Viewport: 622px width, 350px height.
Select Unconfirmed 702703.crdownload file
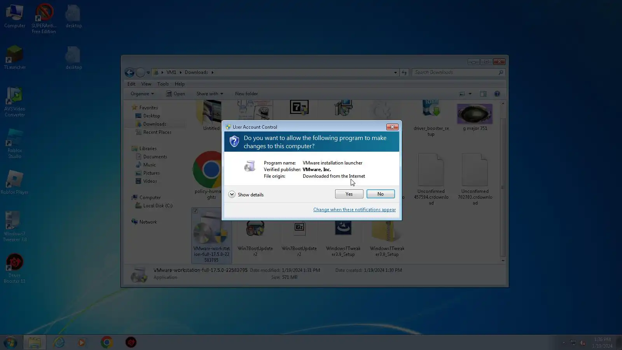475,179
